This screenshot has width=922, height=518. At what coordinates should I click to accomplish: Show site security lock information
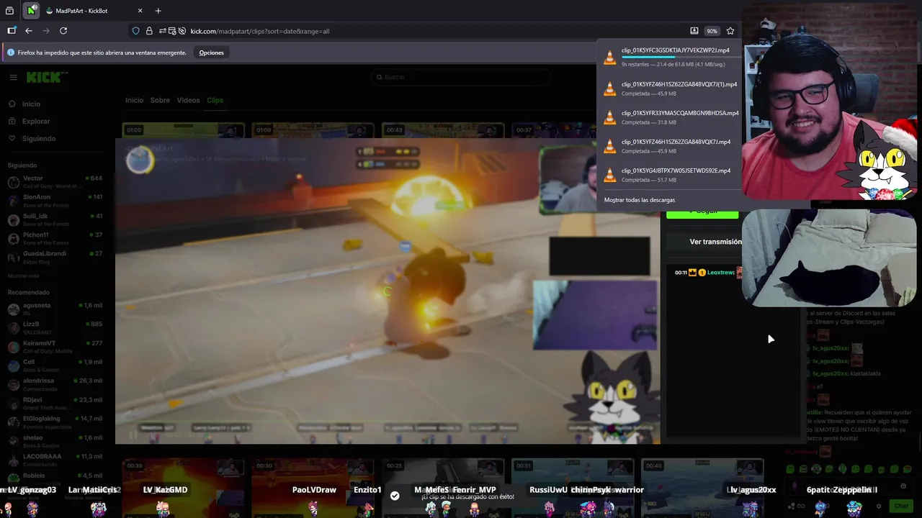point(149,31)
